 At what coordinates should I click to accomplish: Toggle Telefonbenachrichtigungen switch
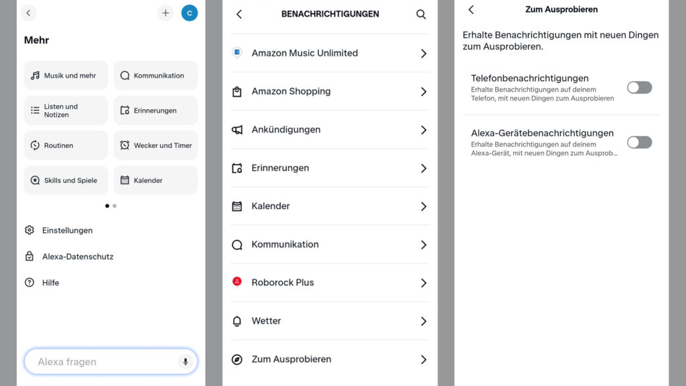pos(639,88)
